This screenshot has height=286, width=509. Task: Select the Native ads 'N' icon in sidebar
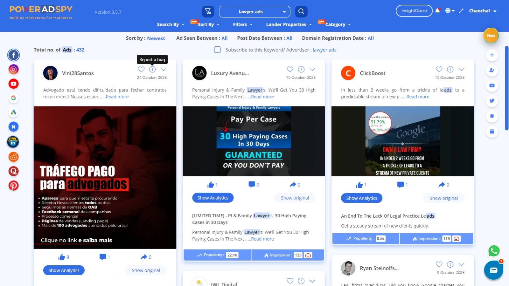point(13,127)
